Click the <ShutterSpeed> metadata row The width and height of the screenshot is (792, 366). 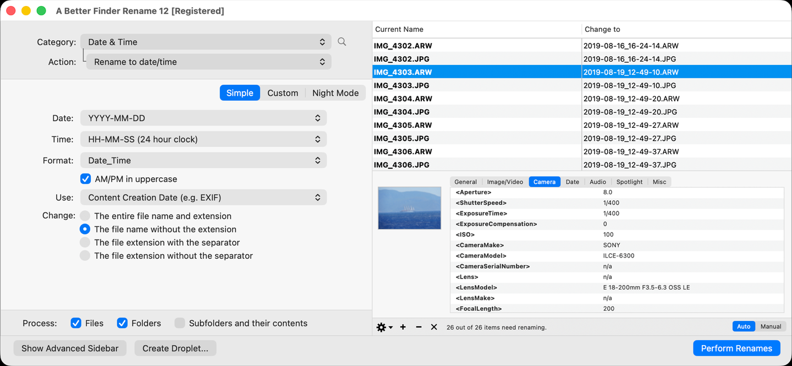coord(617,203)
